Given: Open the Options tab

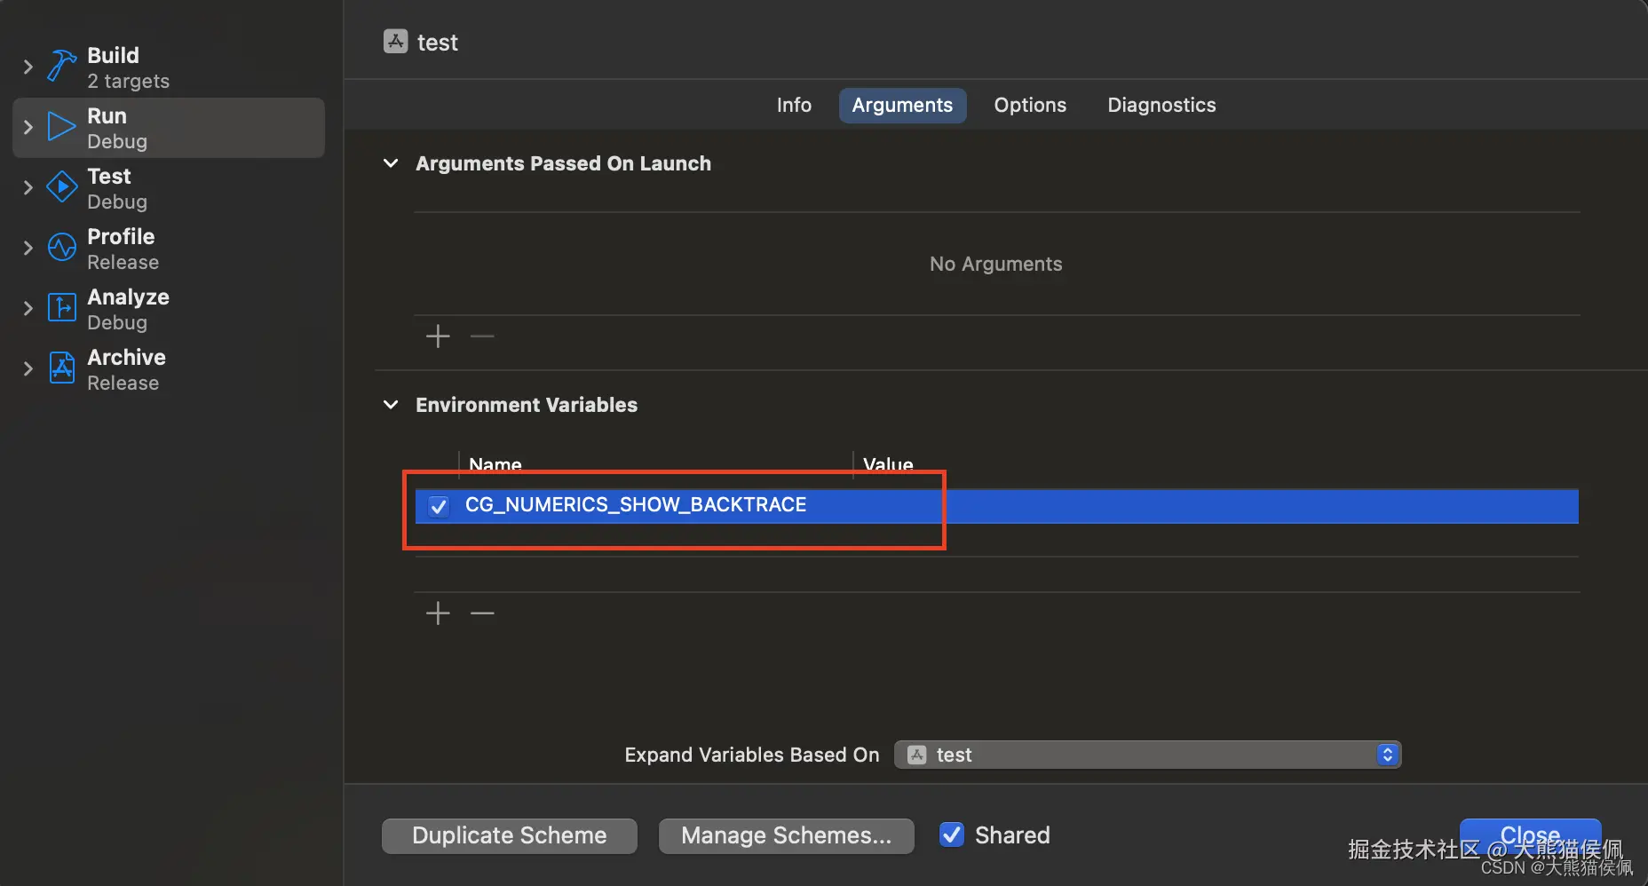Looking at the screenshot, I should click(1030, 105).
